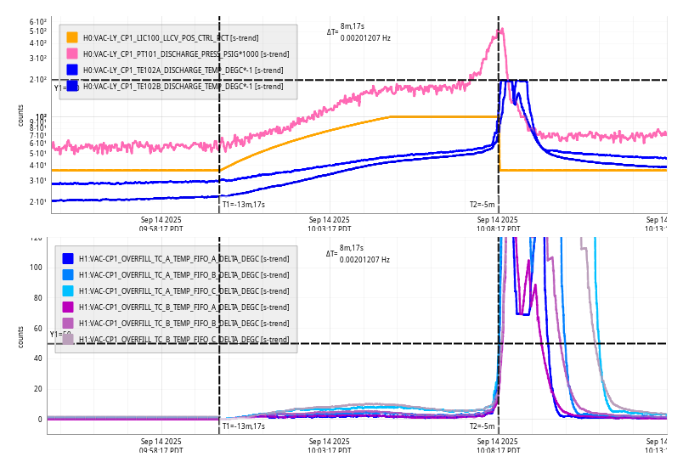Click the orange LIC100_LLCV_POS_CTRL legend swatch

pos(72,37)
